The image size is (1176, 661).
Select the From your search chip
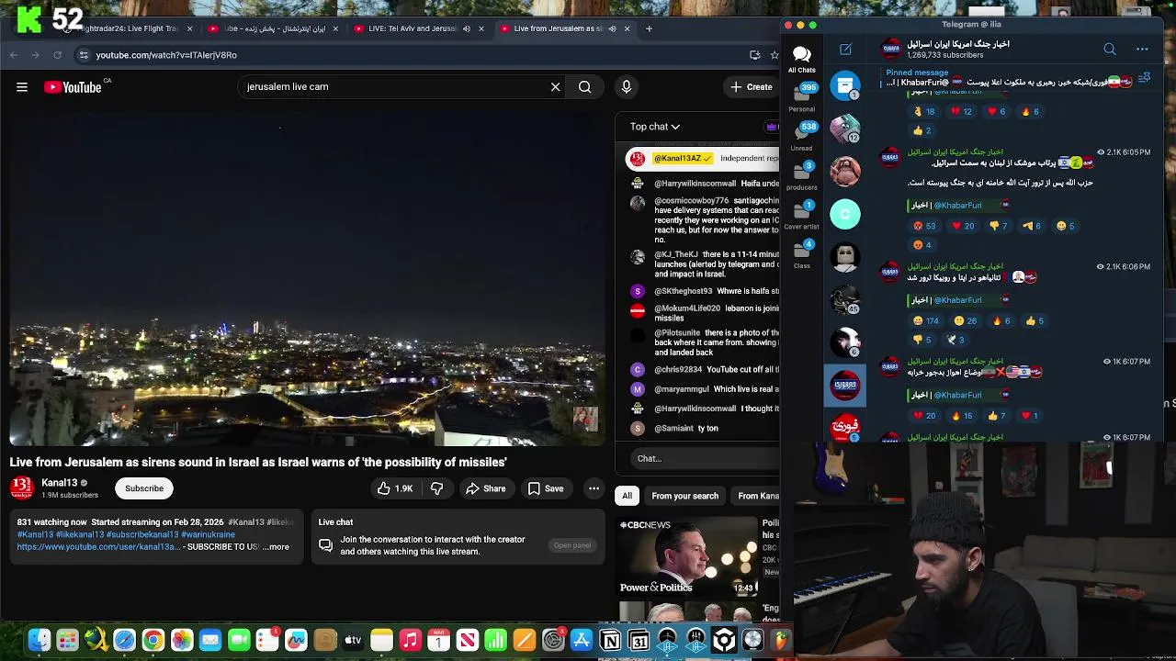[685, 496]
